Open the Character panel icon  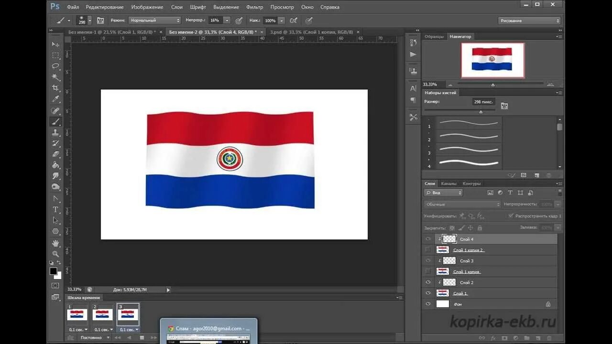coord(413,88)
